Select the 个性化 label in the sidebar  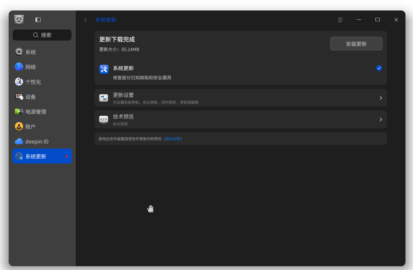tap(33, 82)
